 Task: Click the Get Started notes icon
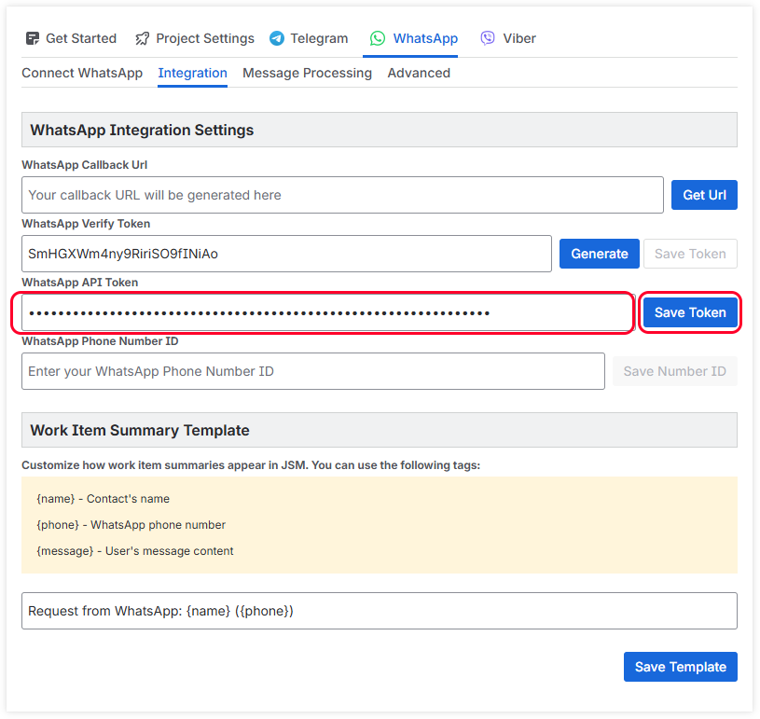[33, 38]
